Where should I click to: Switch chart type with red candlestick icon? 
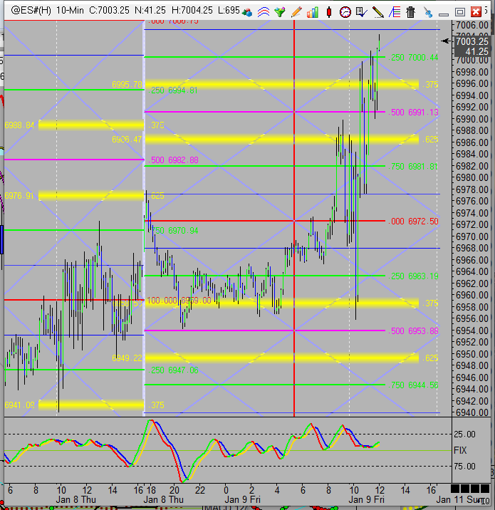(x=328, y=12)
